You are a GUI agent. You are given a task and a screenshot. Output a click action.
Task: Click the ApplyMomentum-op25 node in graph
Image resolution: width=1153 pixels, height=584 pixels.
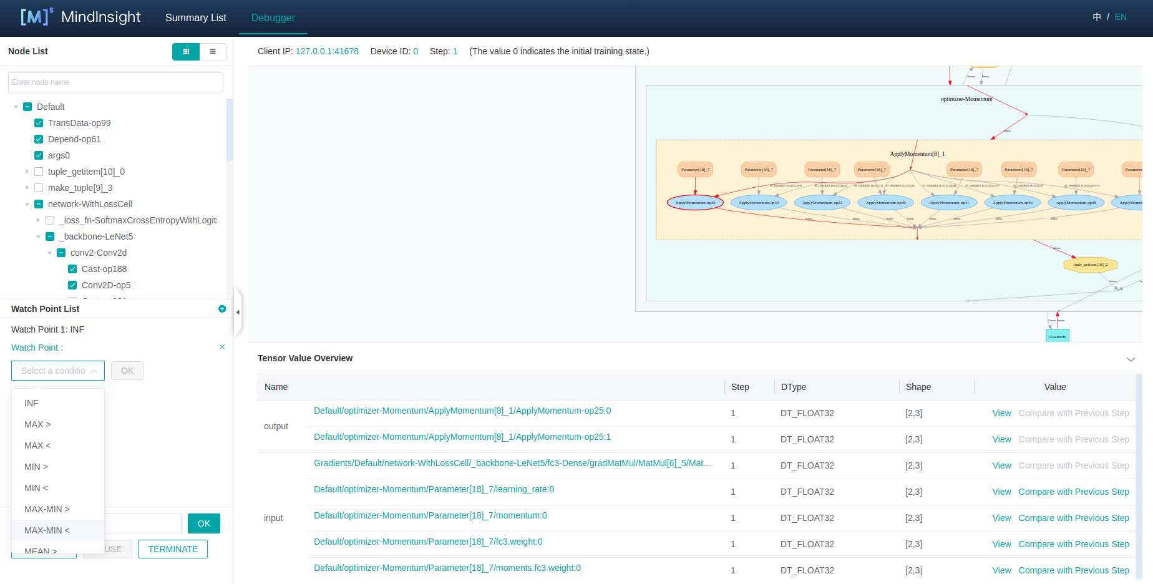click(695, 203)
